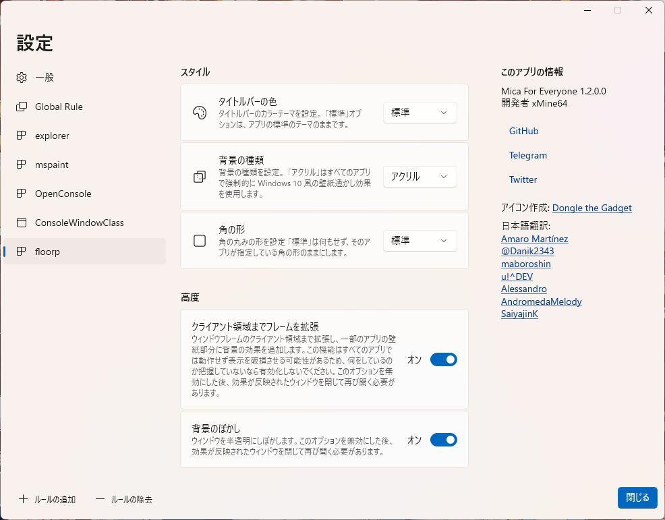Click the layers icon for 背景の種類

(200, 177)
